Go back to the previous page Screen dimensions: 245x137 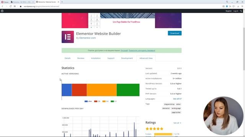click(2, 6)
